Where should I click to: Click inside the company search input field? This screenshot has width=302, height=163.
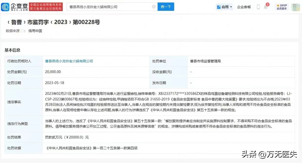(x=108, y=7)
